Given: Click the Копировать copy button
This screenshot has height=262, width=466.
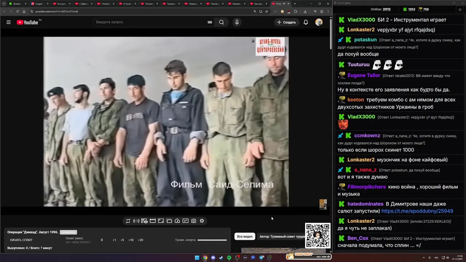Looking at the screenshot, I should click(68, 232).
